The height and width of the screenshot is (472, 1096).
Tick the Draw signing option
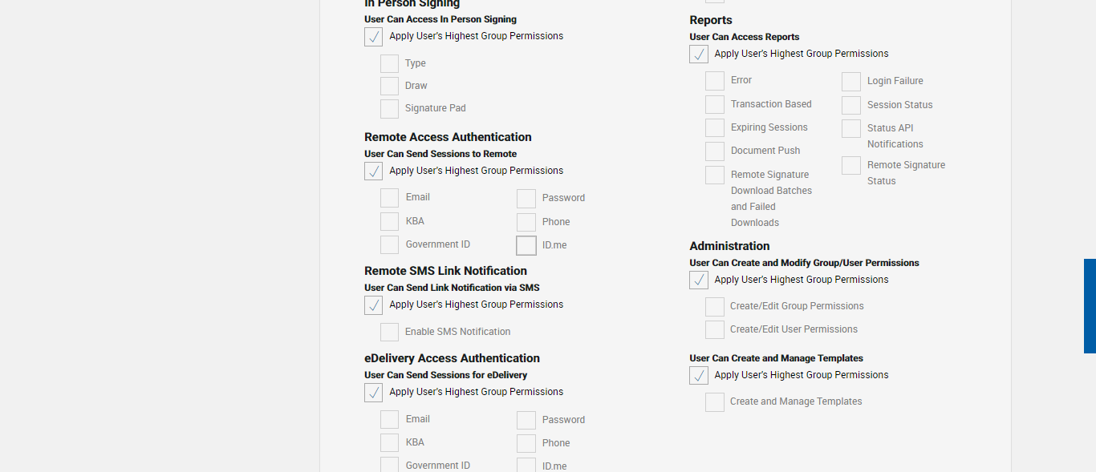pos(389,87)
